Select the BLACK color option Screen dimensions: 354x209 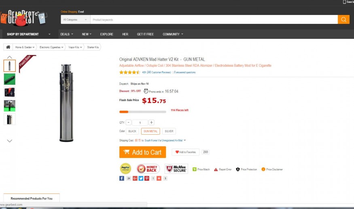(132, 131)
